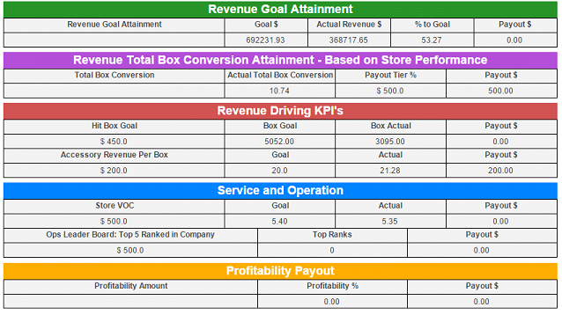Click the green Revenue Goal Attainment header

click(280, 10)
